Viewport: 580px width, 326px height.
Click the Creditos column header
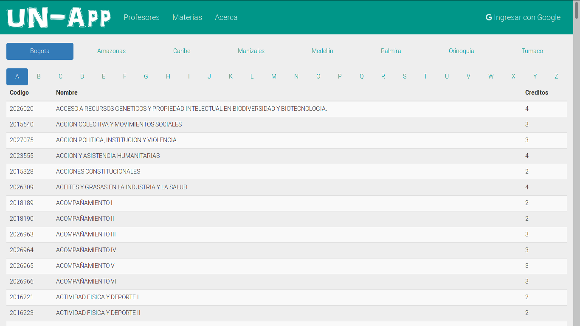click(x=537, y=93)
